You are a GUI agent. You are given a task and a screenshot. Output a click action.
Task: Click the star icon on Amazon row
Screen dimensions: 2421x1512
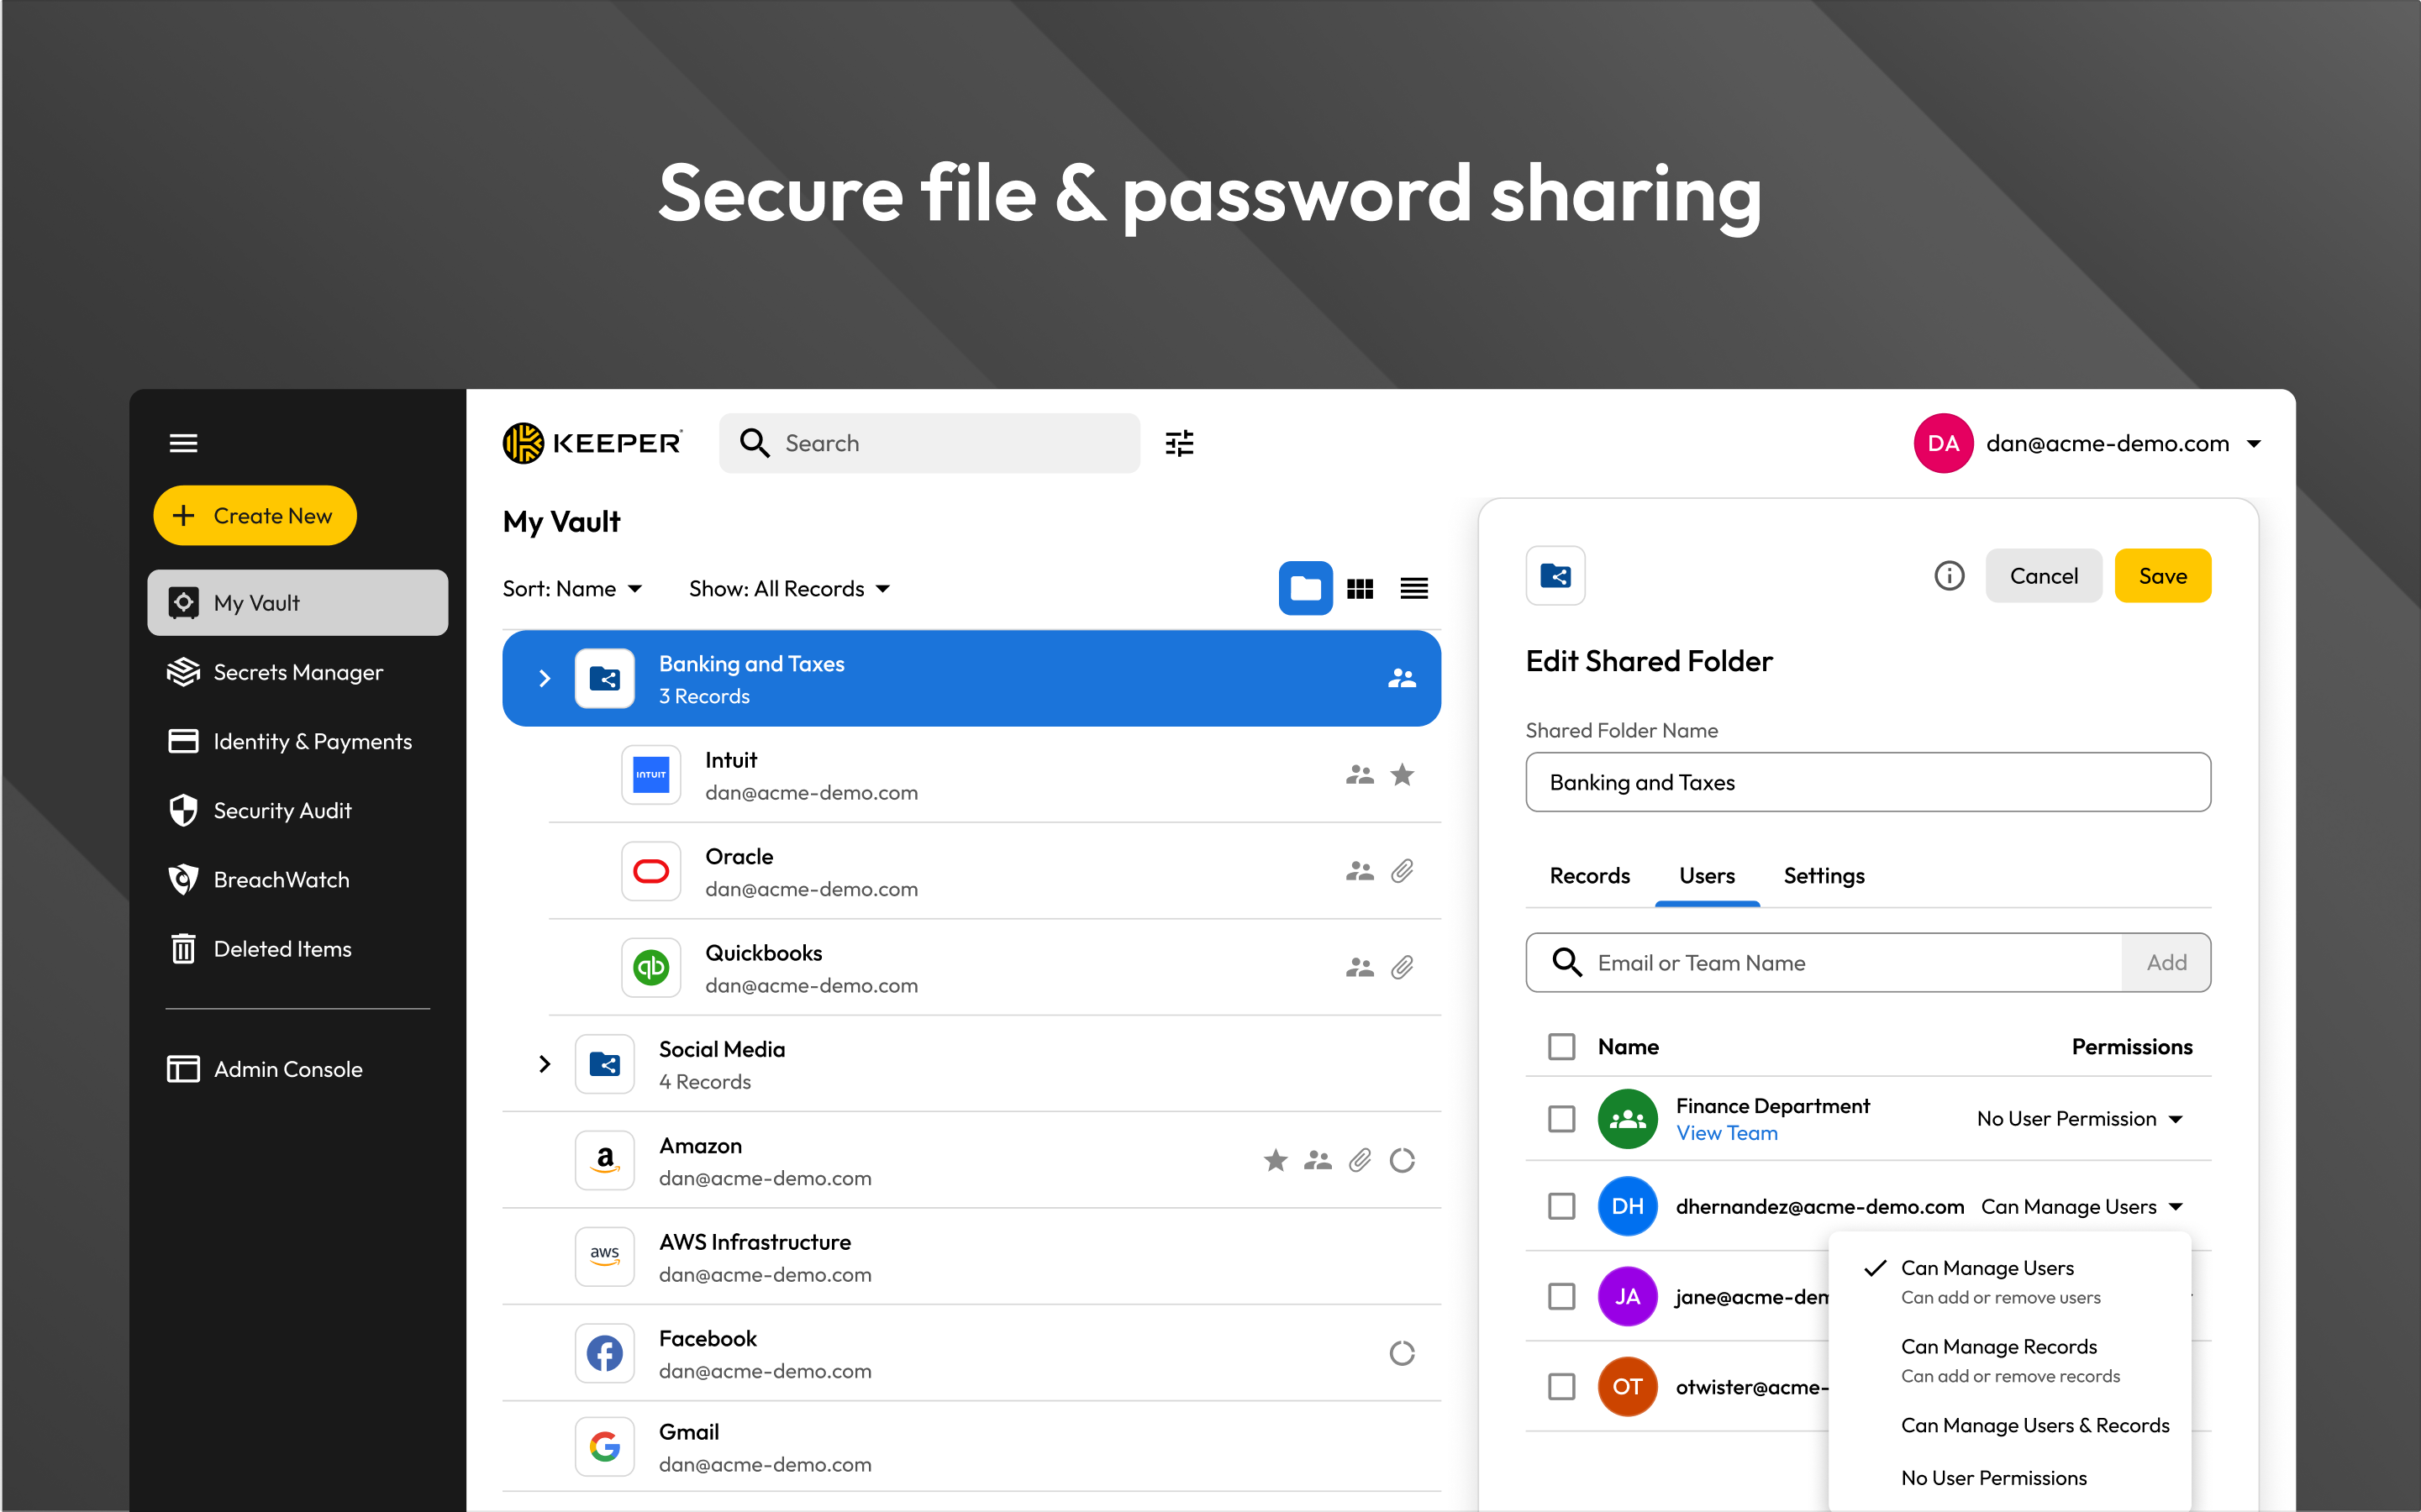click(1276, 1160)
